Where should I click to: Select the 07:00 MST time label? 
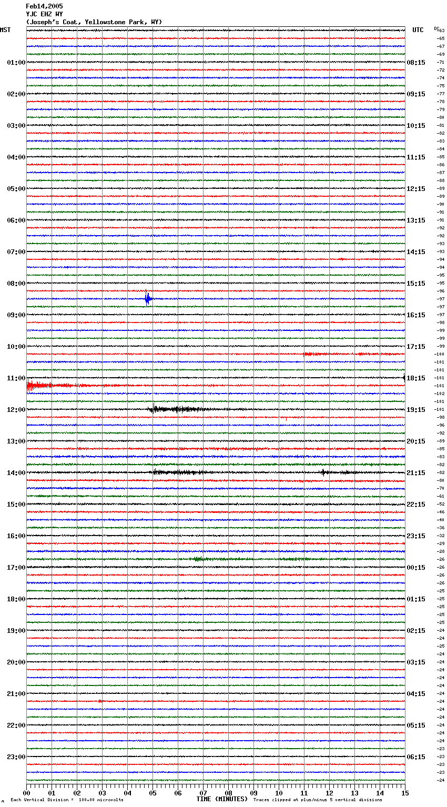[x=16, y=252]
